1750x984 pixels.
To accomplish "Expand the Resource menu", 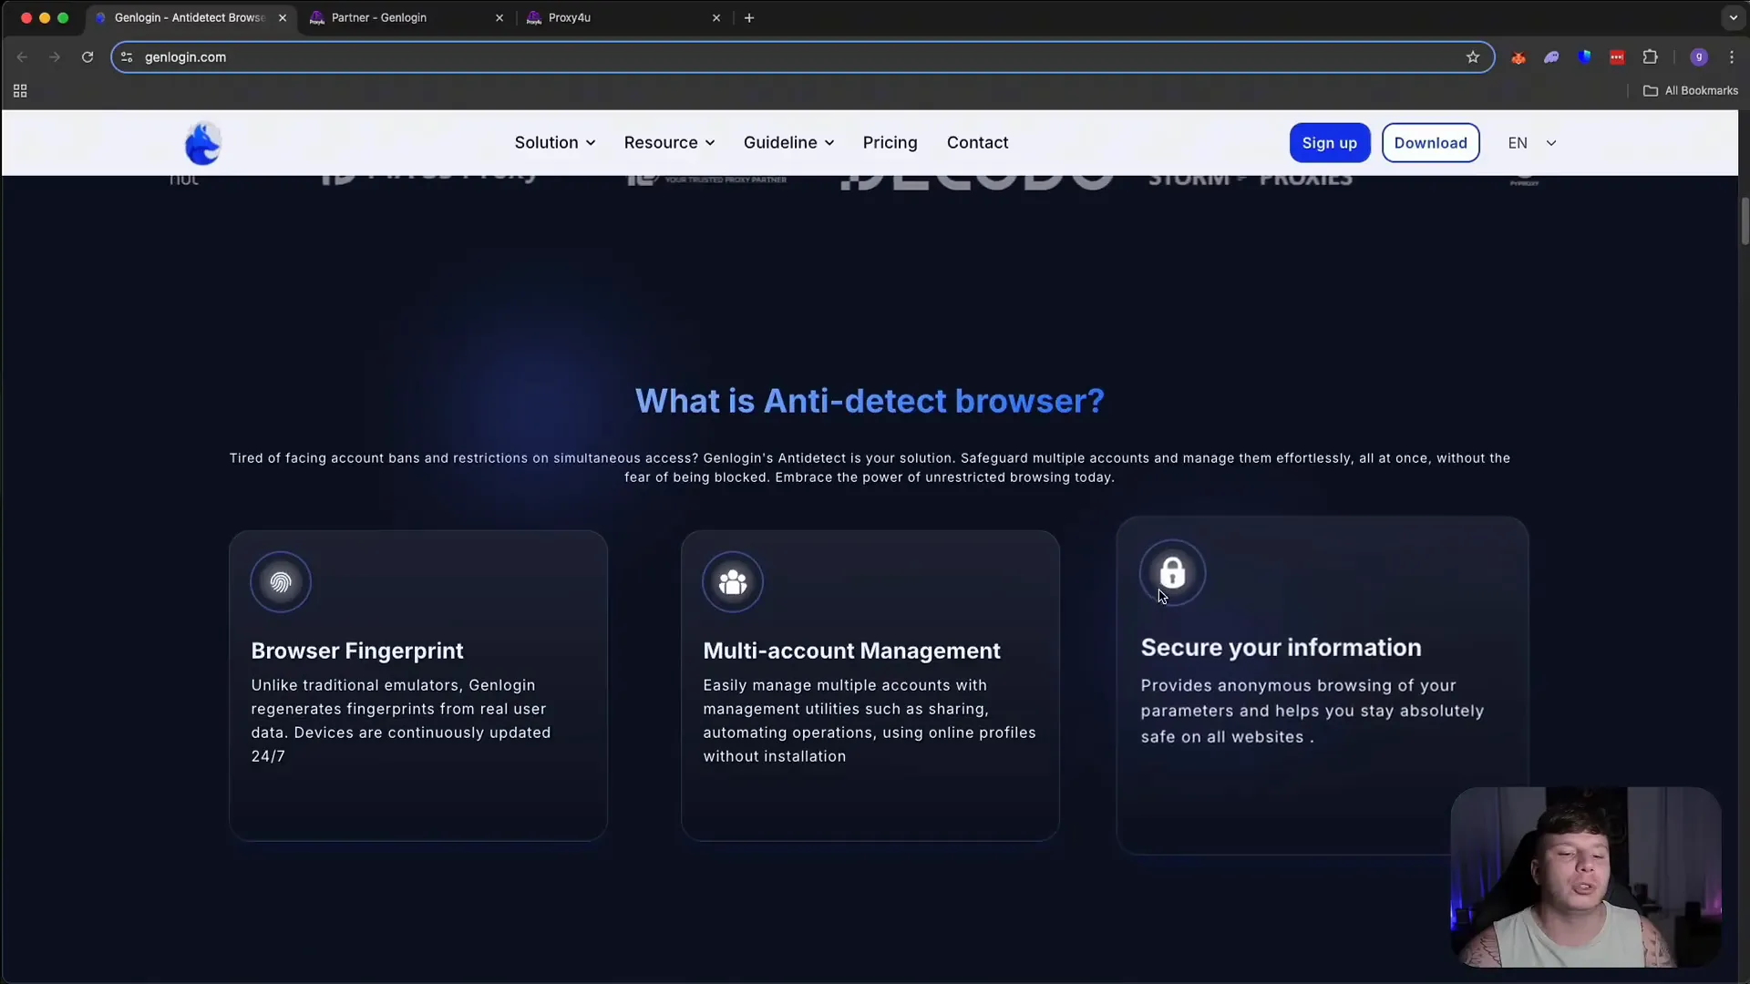I will tap(669, 142).
